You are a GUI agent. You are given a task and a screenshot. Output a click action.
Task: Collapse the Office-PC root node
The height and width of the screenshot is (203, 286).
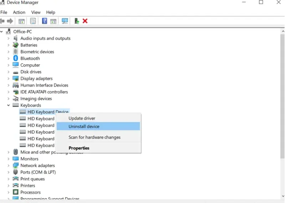pyautogui.click(x=2, y=32)
